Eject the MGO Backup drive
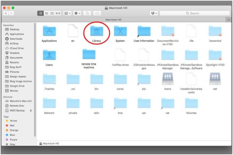233x155 pixels. tap(31, 111)
